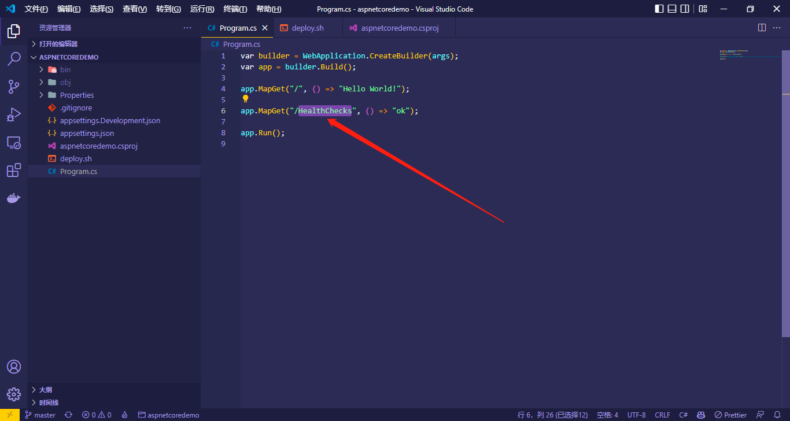Select the Program.cs editor tab
The image size is (790, 421).
(x=238, y=28)
